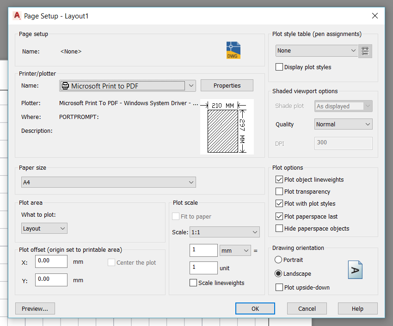Open the plot style table editor beside None dropdown
This screenshot has height=326, width=393.
[365, 51]
